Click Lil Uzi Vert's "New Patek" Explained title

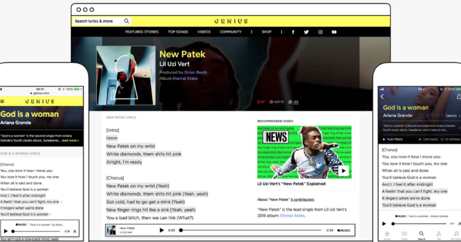point(291,184)
